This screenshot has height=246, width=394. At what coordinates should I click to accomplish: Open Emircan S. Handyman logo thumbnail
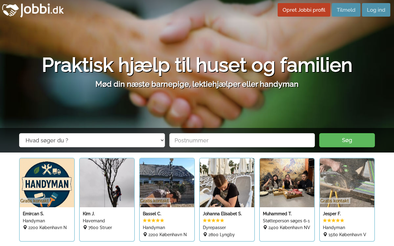coord(47,183)
